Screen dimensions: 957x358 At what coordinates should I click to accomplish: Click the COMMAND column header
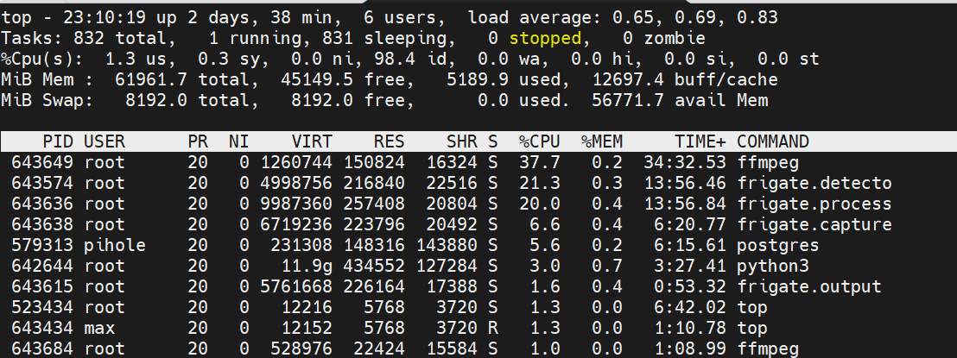tap(773, 141)
